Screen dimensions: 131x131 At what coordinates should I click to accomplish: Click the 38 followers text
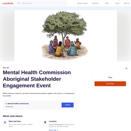pos(9,107)
